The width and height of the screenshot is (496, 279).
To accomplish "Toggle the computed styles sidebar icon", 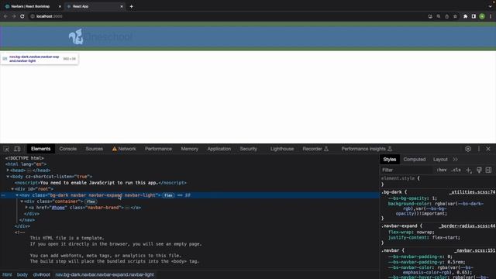I will click(488, 170).
